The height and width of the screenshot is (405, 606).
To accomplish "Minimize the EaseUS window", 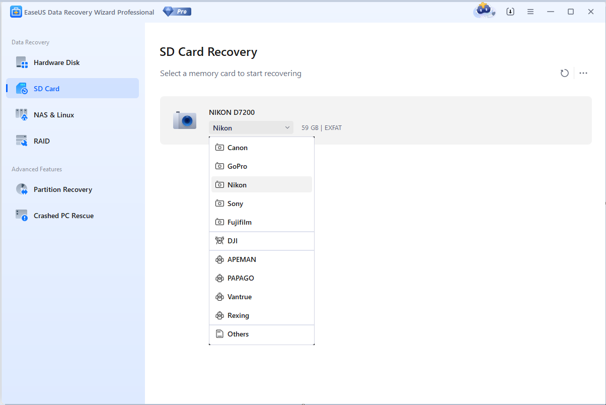I will point(551,12).
